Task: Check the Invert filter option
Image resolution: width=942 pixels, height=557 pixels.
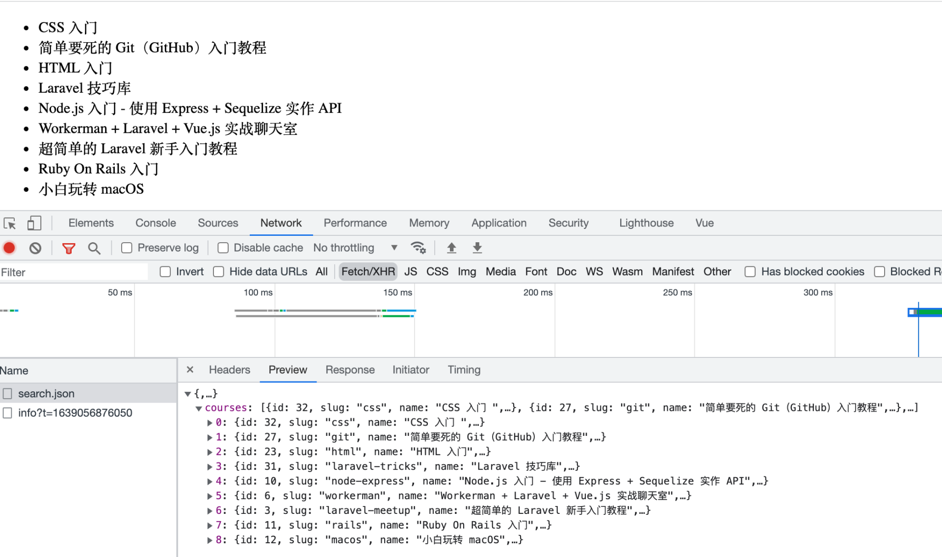Action: point(165,271)
